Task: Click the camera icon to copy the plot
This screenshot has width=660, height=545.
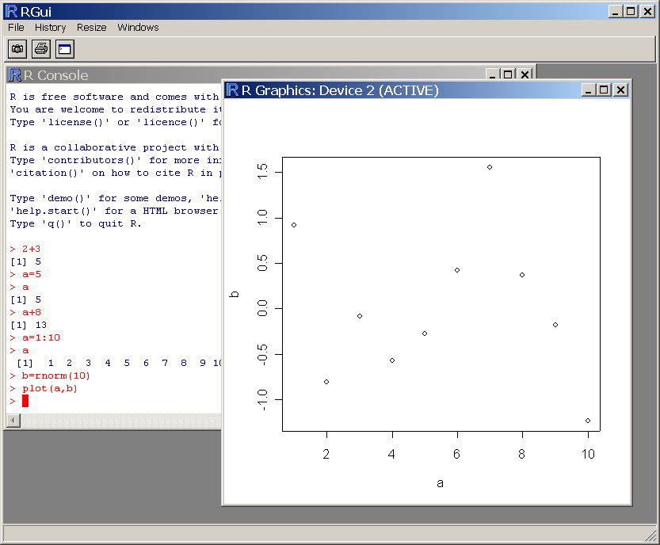Action: pos(17,49)
